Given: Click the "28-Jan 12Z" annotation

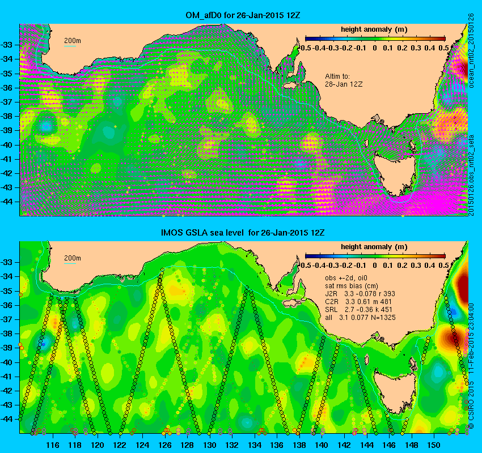Looking at the screenshot, I should click(344, 84).
